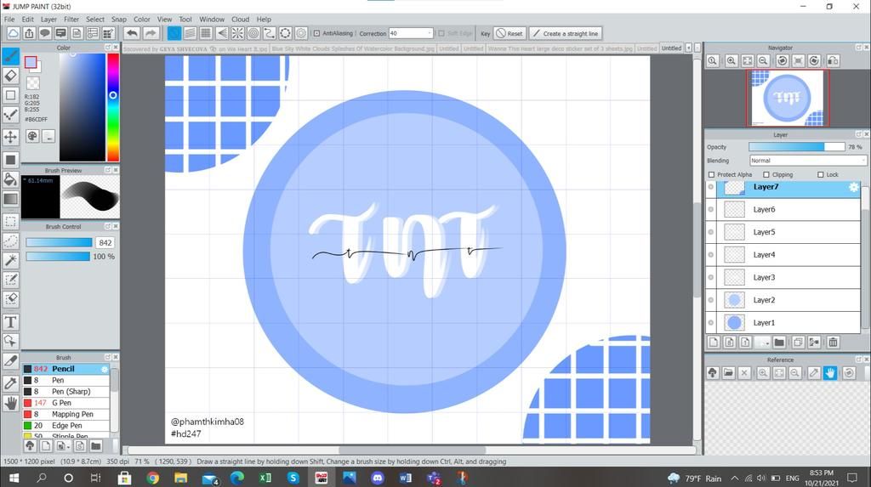Click the Redo arrow
Screen dimensions: 871x487
[151, 33]
